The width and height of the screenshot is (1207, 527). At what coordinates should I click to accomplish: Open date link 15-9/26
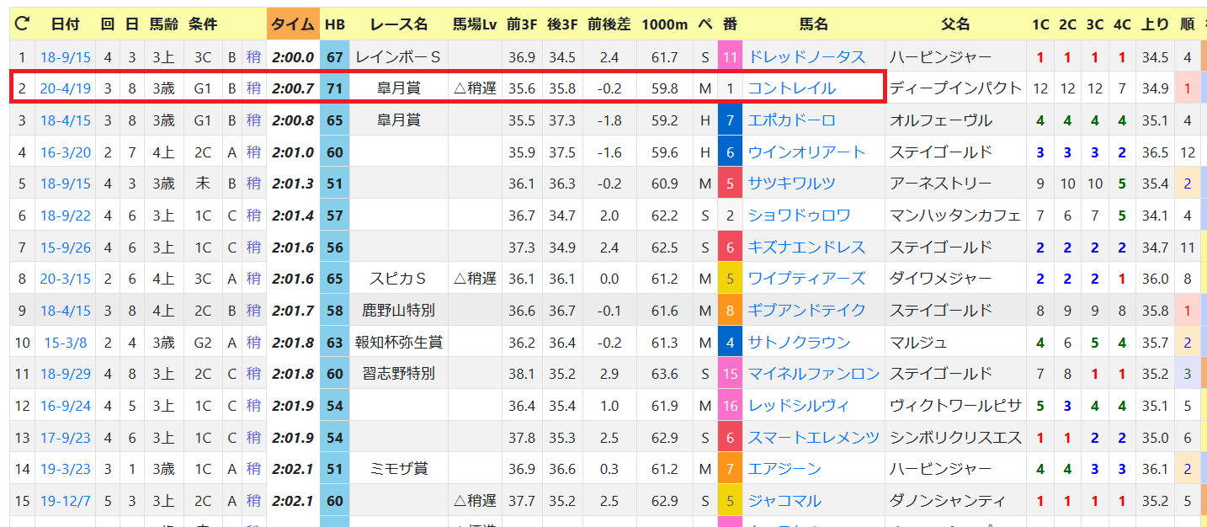(x=65, y=248)
